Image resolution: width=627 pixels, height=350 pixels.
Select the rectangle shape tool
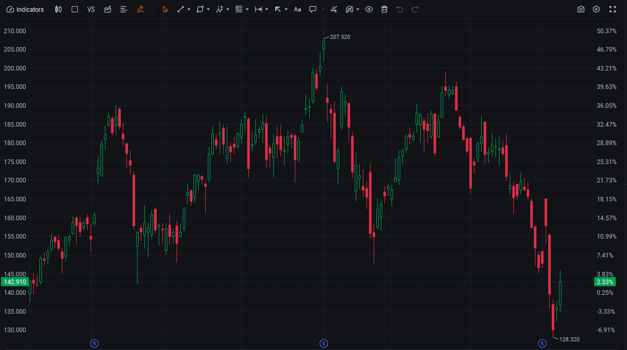tap(200, 9)
